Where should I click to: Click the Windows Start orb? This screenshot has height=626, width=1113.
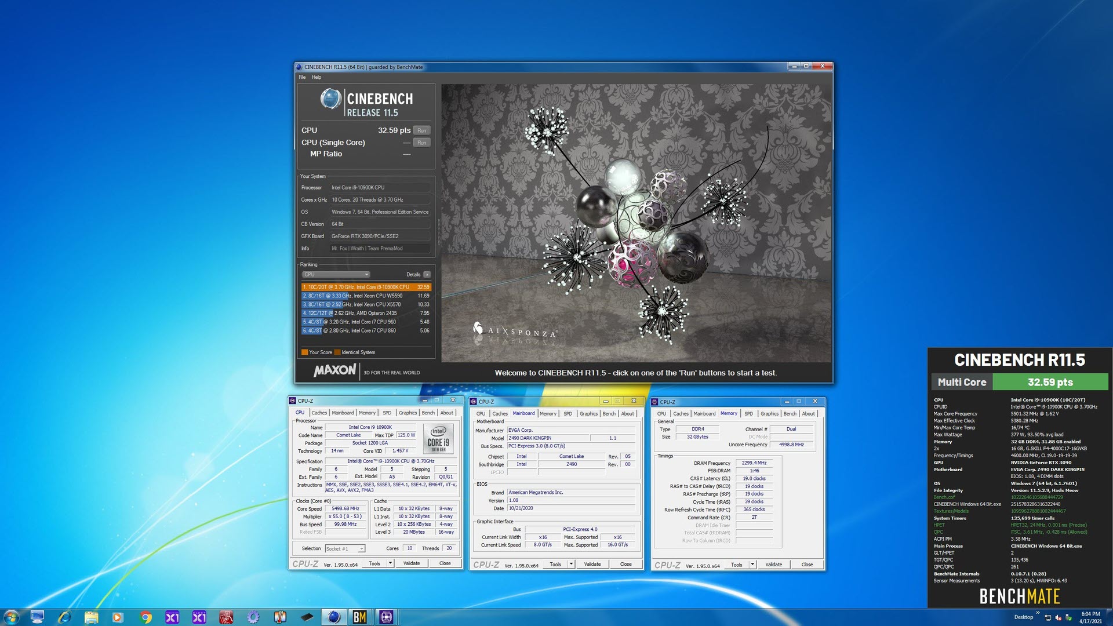tap(11, 617)
